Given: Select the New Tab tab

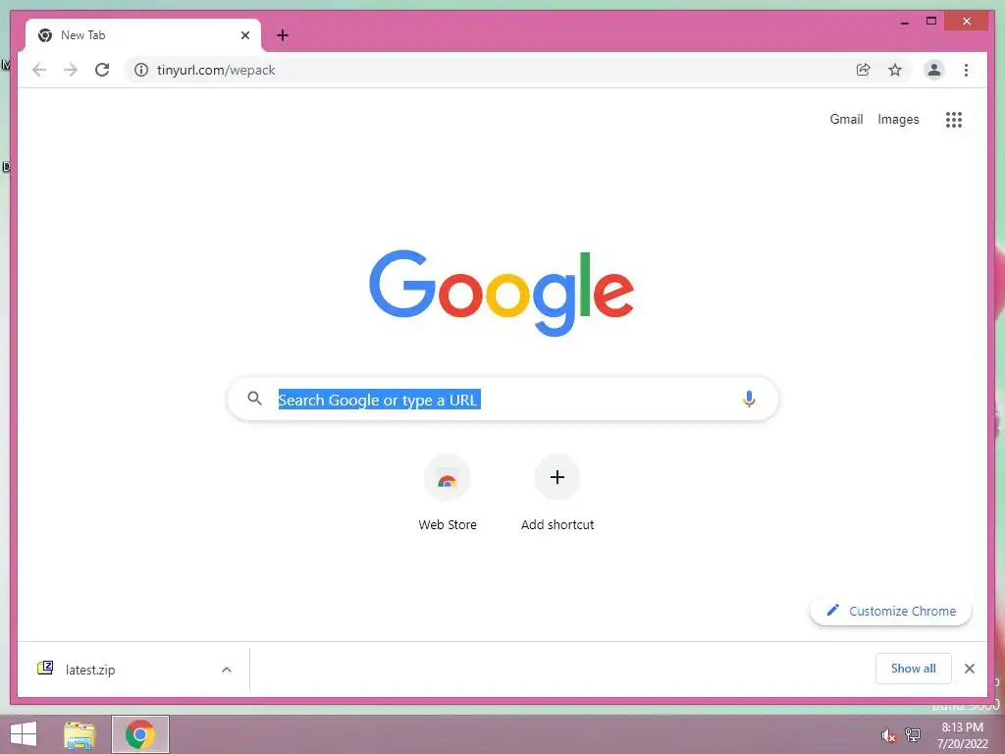Looking at the screenshot, I should pyautogui.click(x=143, y=35).
